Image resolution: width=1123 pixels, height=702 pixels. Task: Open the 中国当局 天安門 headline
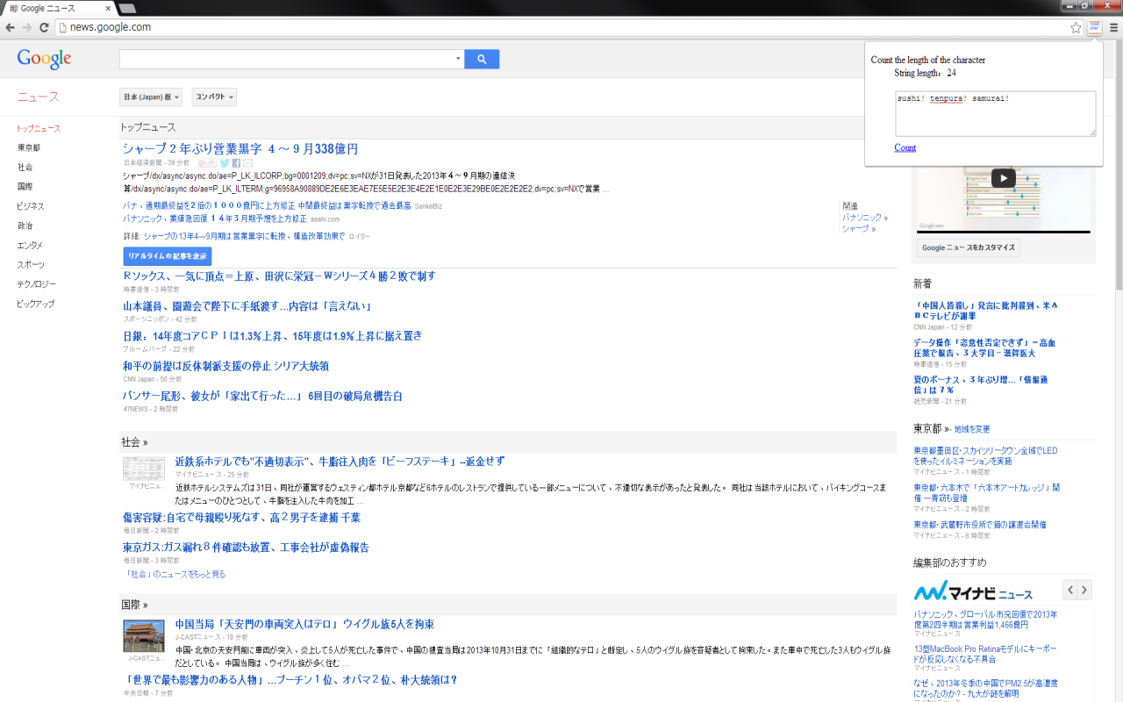pyautogui.click(x=304, y=625)
